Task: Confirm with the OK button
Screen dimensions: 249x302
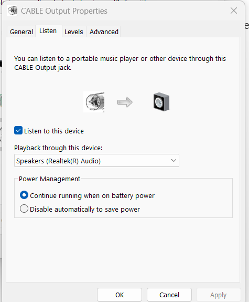Action: pos(120,295)
